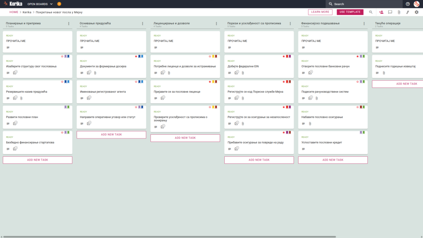Image resolution: width=423 pixels, height=238 pixels.
Task: Toggle star on Добијте федерални EIN card
Action: click(283, 56)
